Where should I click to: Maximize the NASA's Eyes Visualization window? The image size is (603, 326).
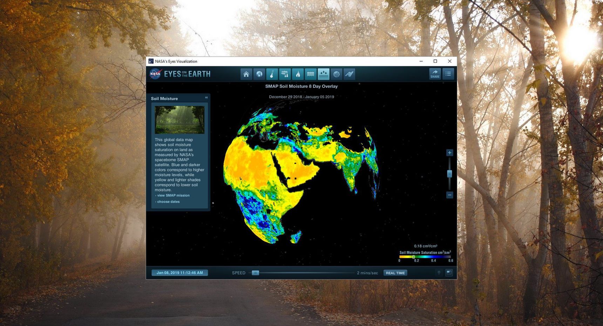click(x=435, y=61)
